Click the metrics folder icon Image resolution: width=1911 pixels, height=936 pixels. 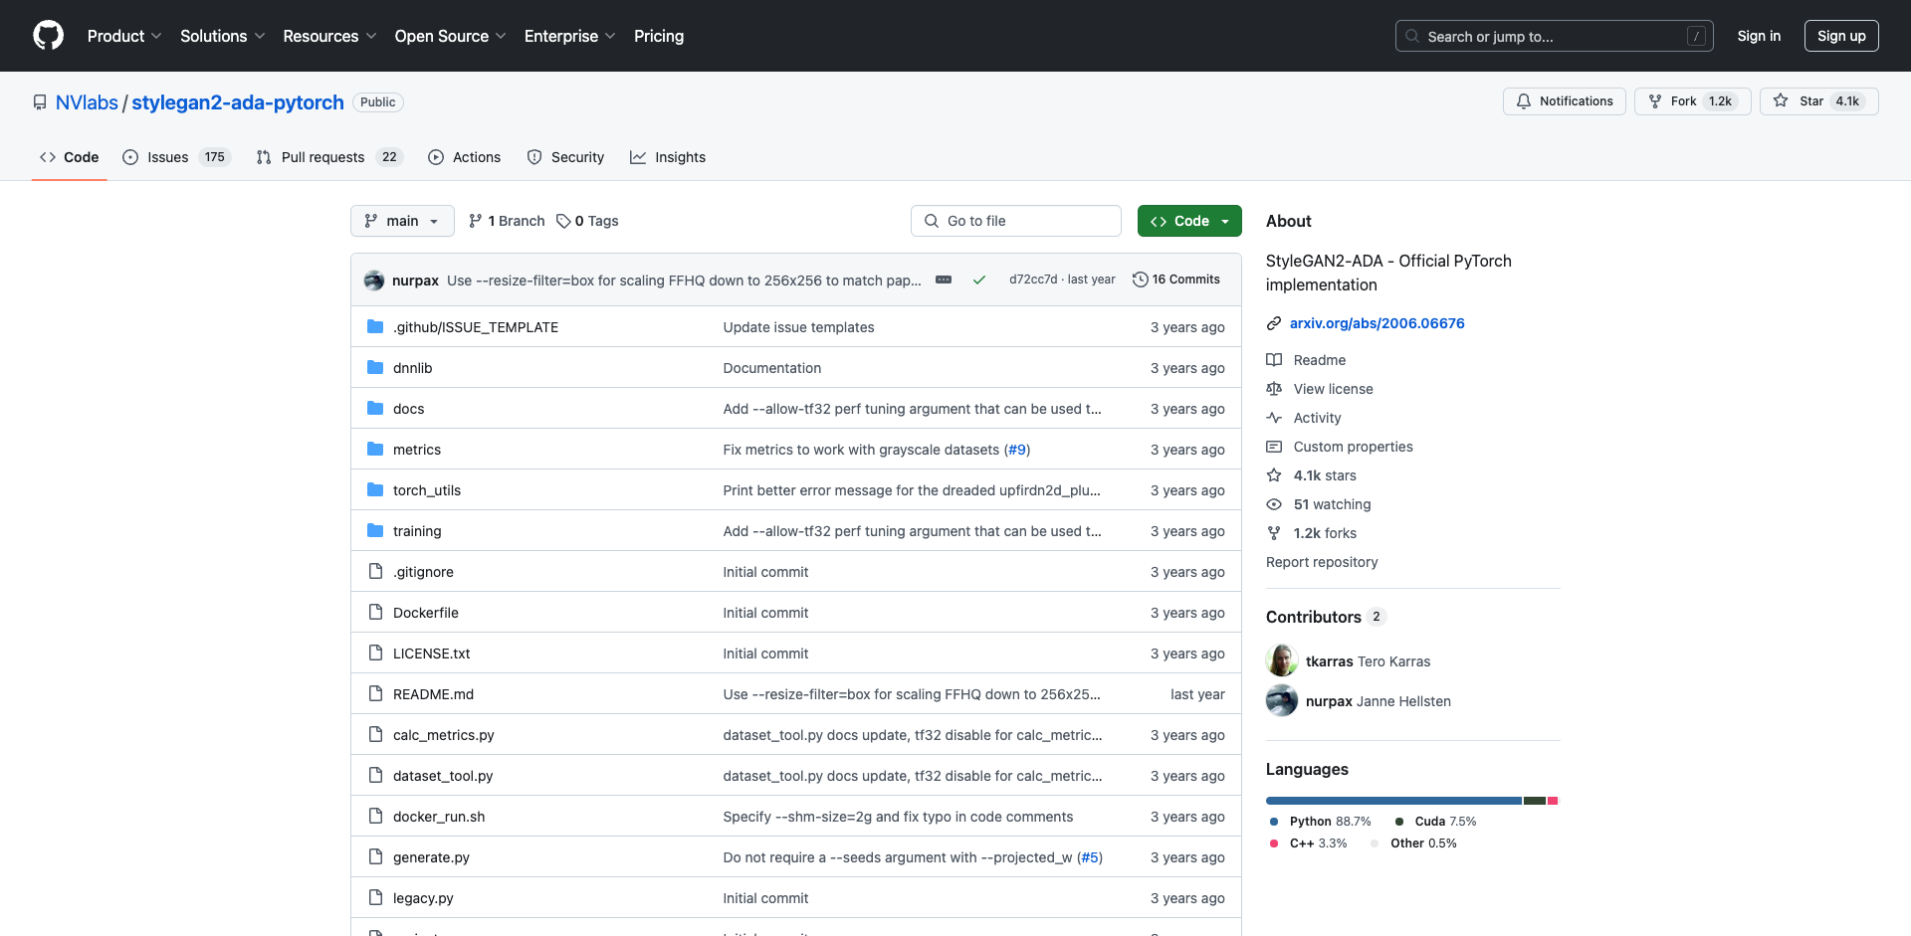375,450
